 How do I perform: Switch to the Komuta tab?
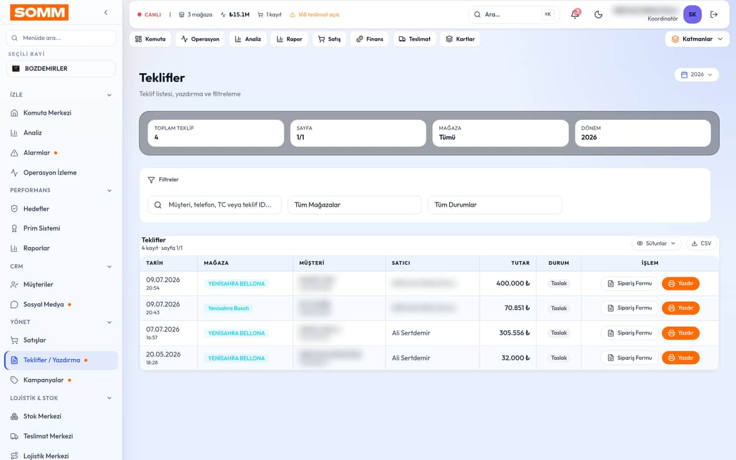click(151, 39)
